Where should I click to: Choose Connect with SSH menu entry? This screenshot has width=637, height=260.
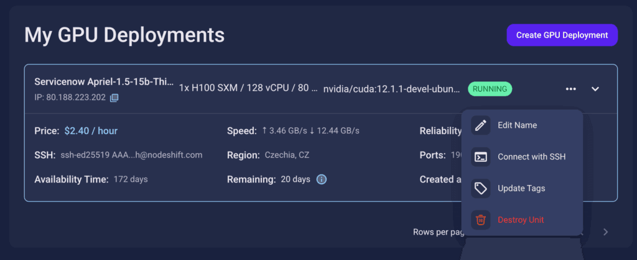coord(531,157)
